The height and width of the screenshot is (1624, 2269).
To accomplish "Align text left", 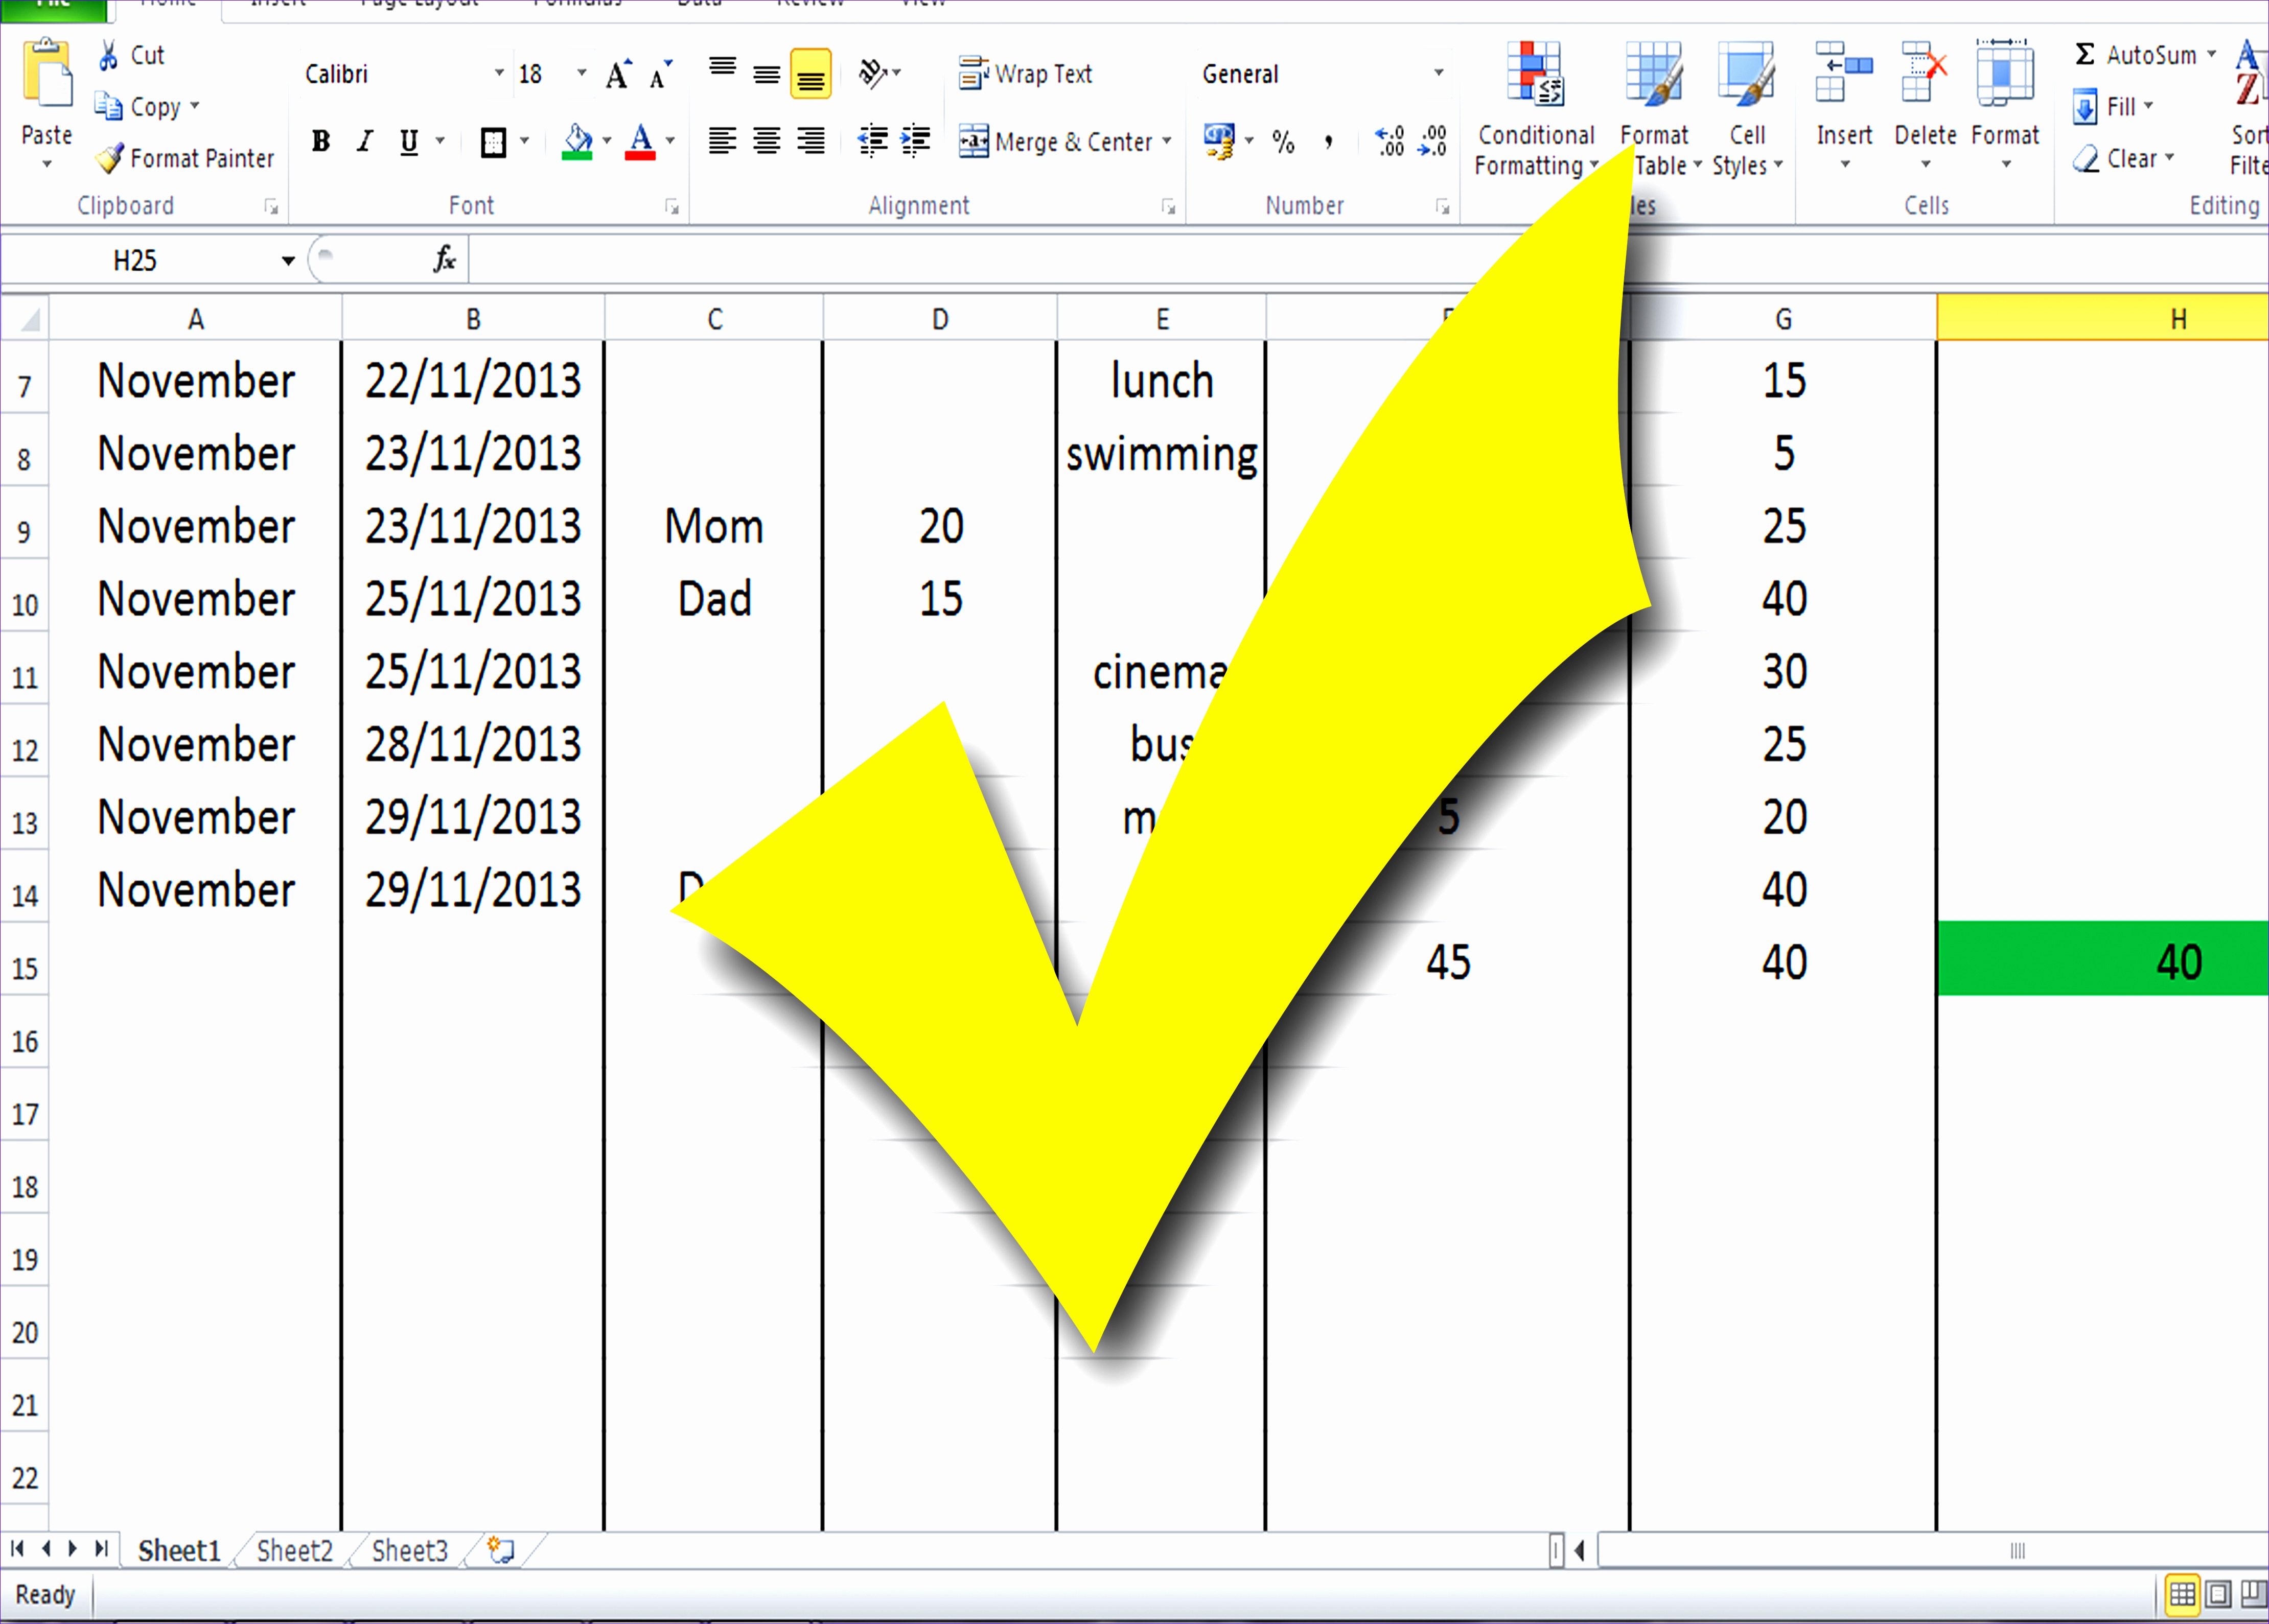I will [722, 141].
